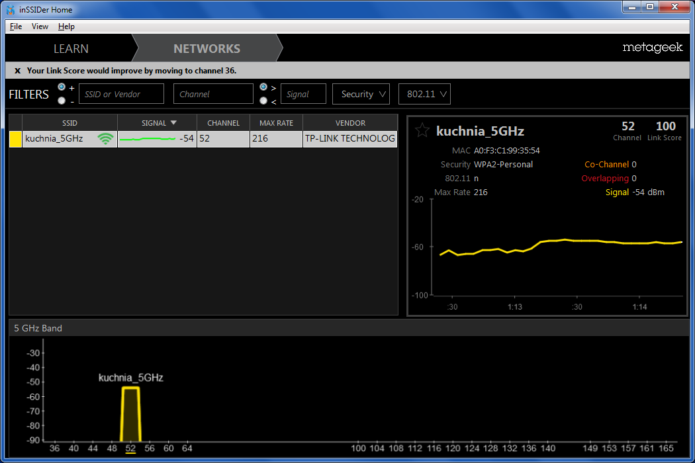Click the metageek logo

click(x=652, y=48)
